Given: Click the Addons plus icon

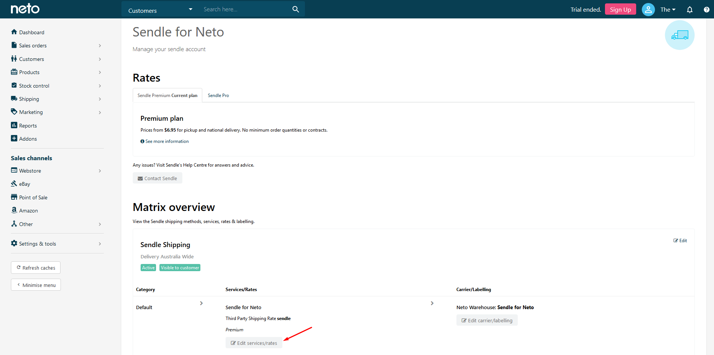Looking at the screenshot, I should [14, 138].
